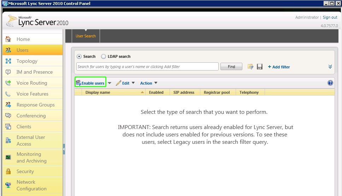Screen dimensions: 342x196
Task: Select the Search radio button
Action: tap(79, 56)
